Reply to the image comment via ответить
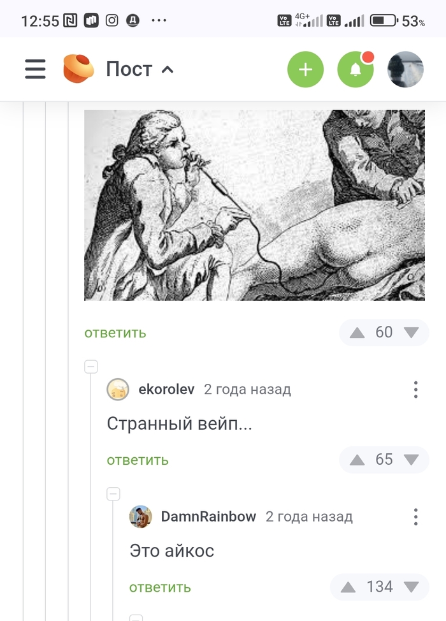The height and width of the screenshot is (621, 446). click(115, 333)
